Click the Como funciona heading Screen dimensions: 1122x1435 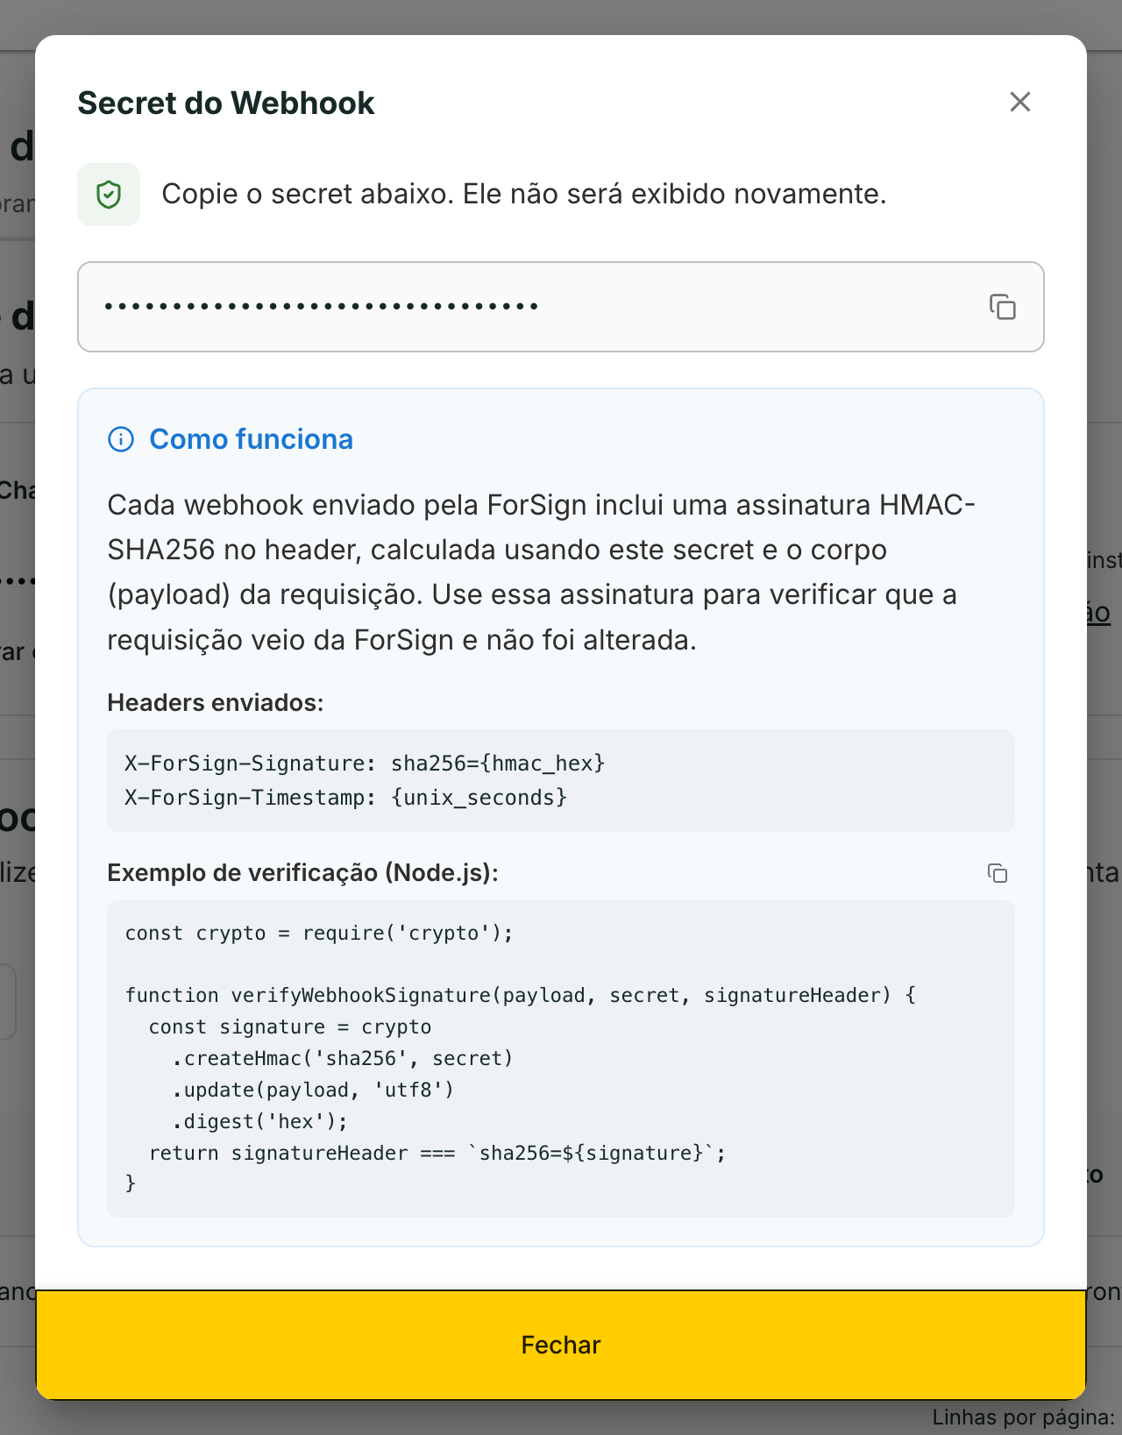[x=251, y=439]
